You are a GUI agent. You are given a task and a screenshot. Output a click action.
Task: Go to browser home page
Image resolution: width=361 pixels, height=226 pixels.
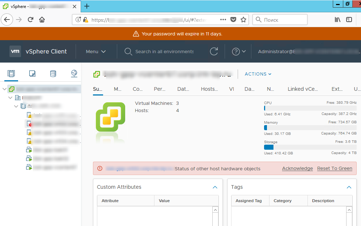pyautogui.click(x=42, y=20)
